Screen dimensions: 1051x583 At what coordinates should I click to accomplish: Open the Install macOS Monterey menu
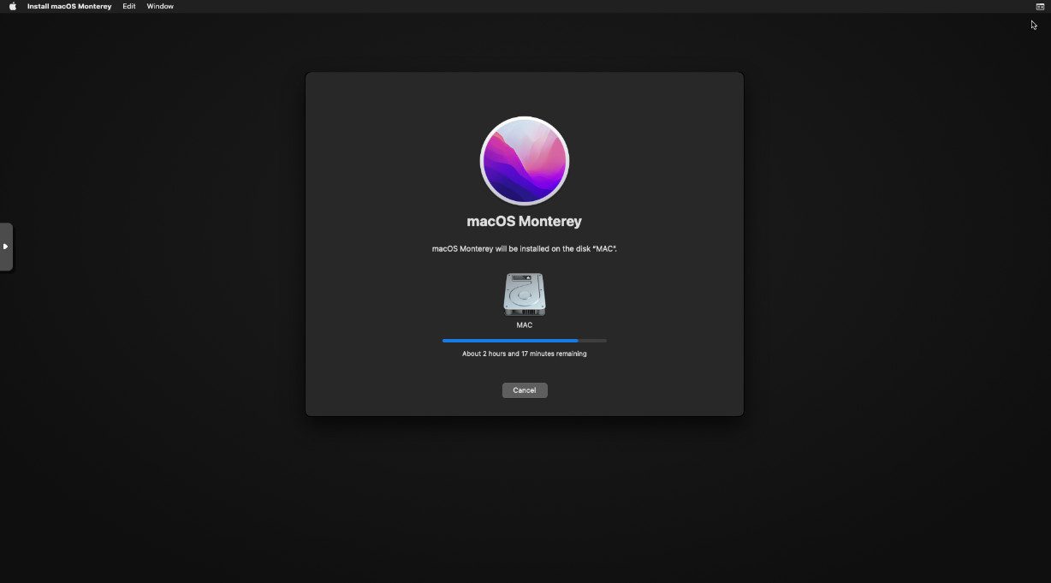point(69,6)
